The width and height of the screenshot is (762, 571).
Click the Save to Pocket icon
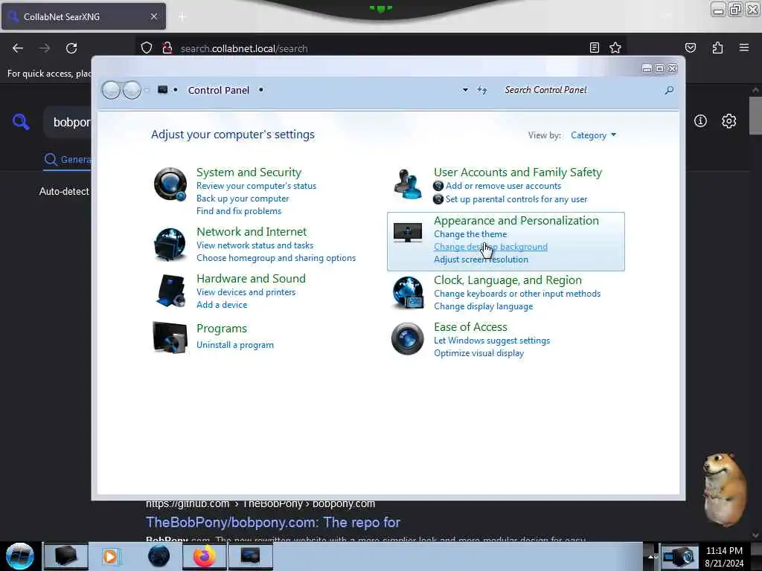point(690,48)
